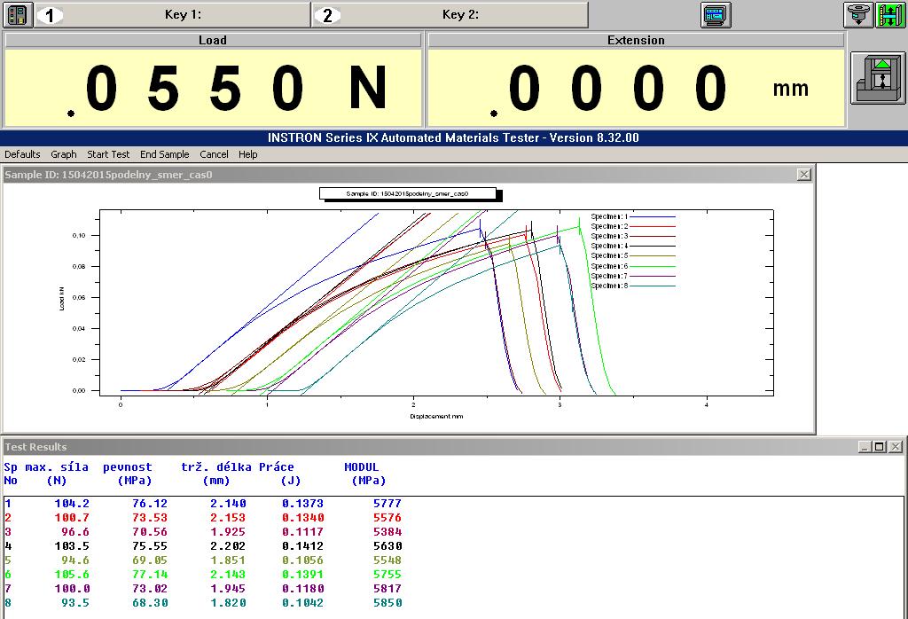This screenshot has height=619, width=908.
Task: Click the green crosshead limits icon
Action: point(890,14)
